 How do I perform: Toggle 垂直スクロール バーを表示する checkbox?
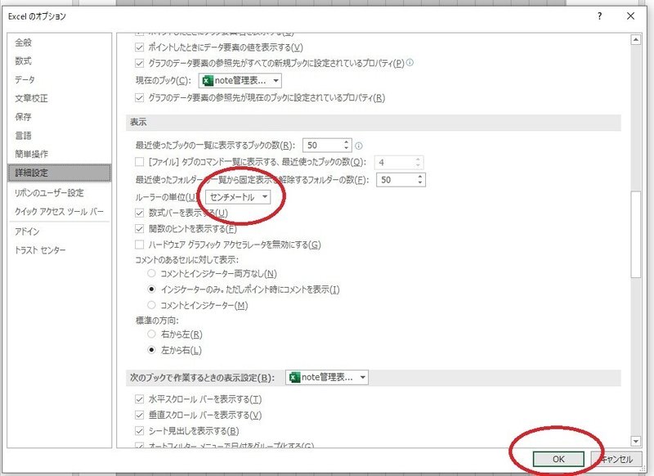[x=139, y=415]
